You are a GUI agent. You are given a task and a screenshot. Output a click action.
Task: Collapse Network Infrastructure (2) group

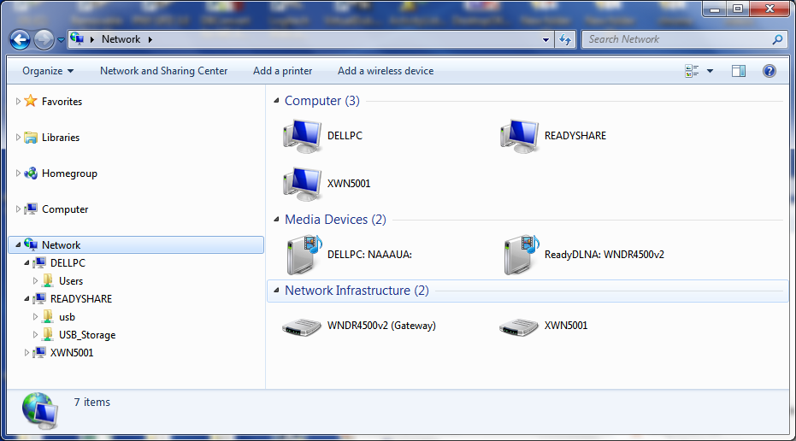pyautogui.click(x=276, y=291)
